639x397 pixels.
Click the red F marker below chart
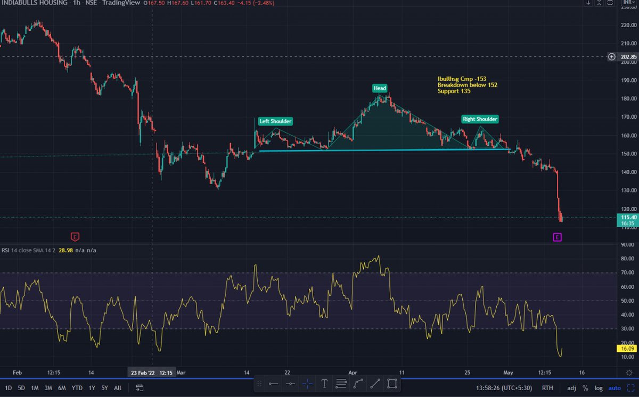(75, 236)
